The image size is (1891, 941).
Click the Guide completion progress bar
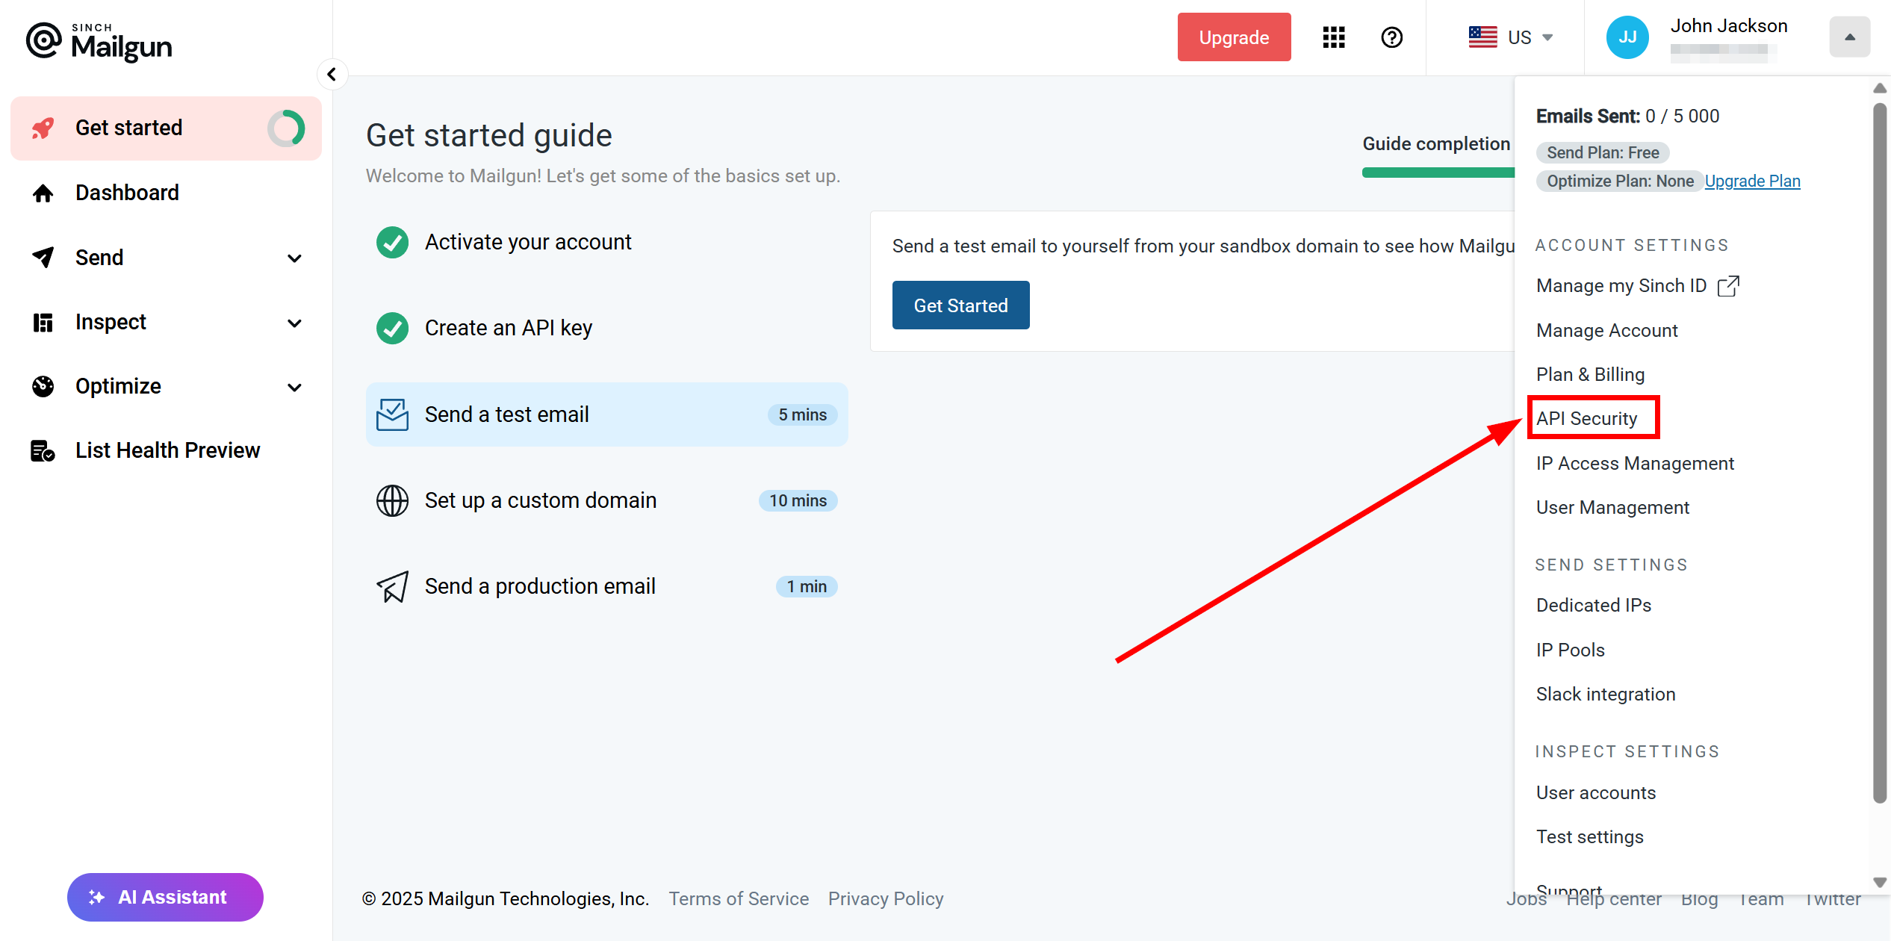click(1438, 173)
